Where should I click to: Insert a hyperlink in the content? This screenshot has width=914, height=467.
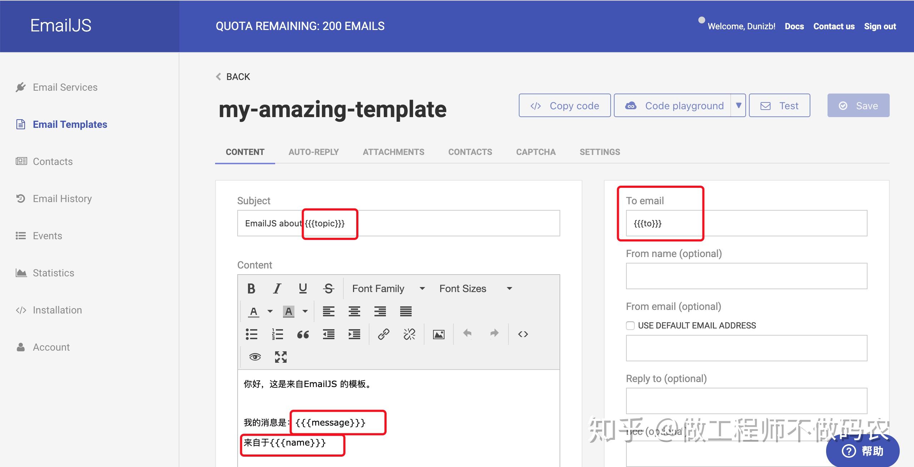[x=383, y=334]
